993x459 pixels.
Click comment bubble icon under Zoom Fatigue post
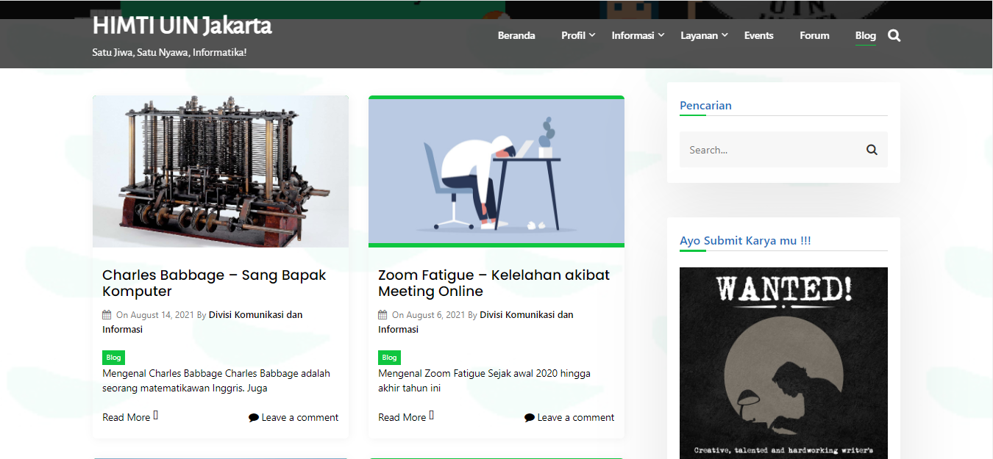530,418
